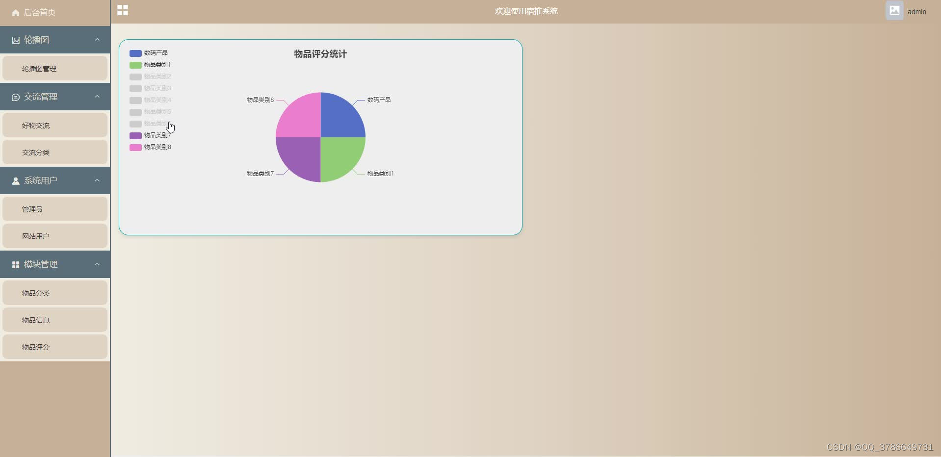Click the user icon next to 系统用户
Viewport: 941px width, 457px height.
pyautogui.click(x=16, y=181)
